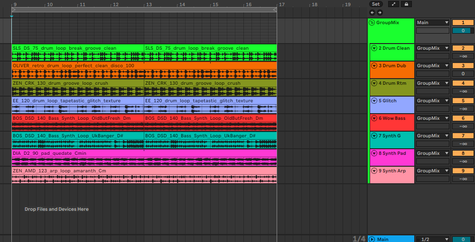Viewport: 475px width, 242px height.
Task: Open Synth Pad output routing dropdown
Action: pyautogui.click(x=433, y=153)
